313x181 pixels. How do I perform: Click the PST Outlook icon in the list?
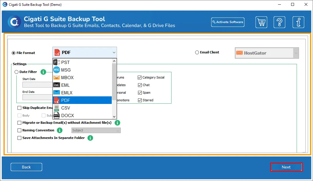coord(57,62)
